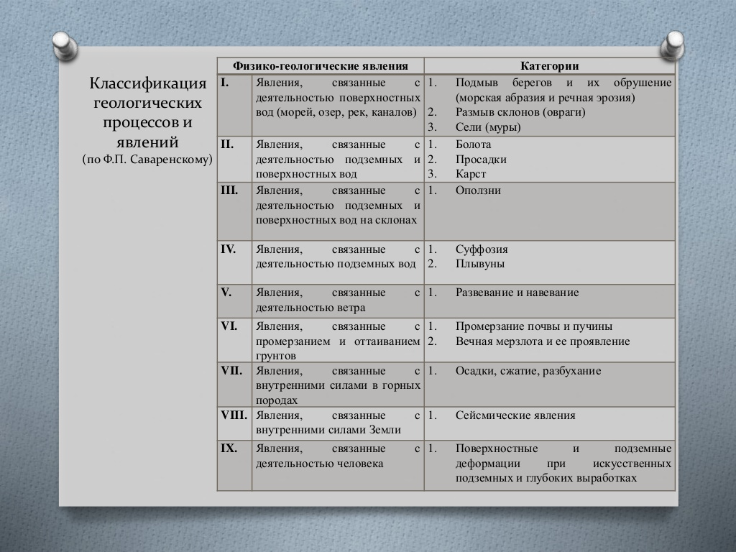
Task: Click 'Сейсмические явления'
Action: pos(515,415)
